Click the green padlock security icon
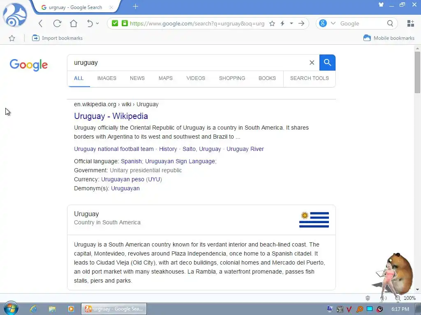 click(125, 23)
